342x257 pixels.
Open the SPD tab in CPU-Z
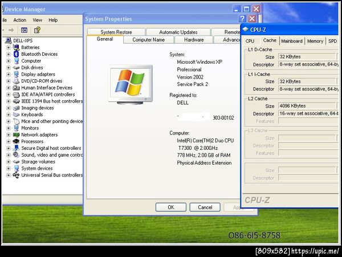pos(332,41)
